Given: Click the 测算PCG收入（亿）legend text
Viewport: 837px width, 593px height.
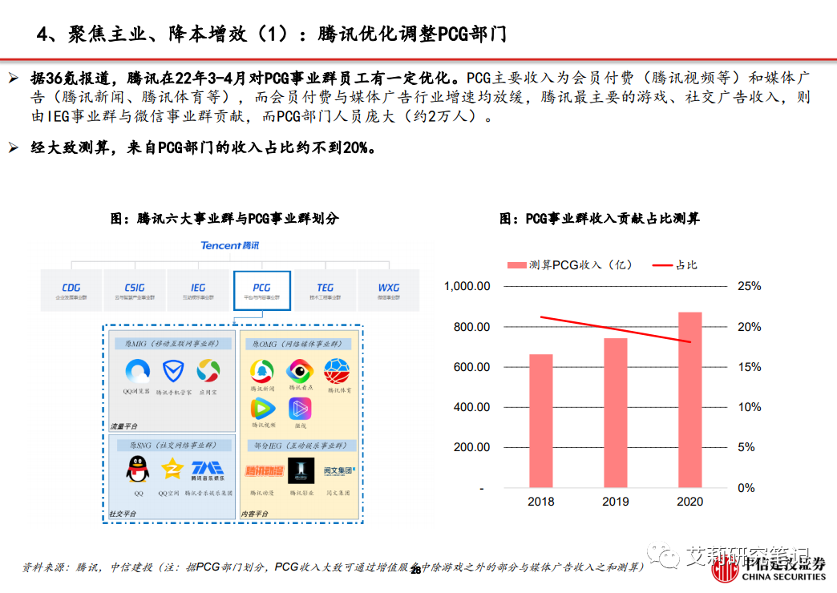Looking at the screenshot, I should 580,265.
